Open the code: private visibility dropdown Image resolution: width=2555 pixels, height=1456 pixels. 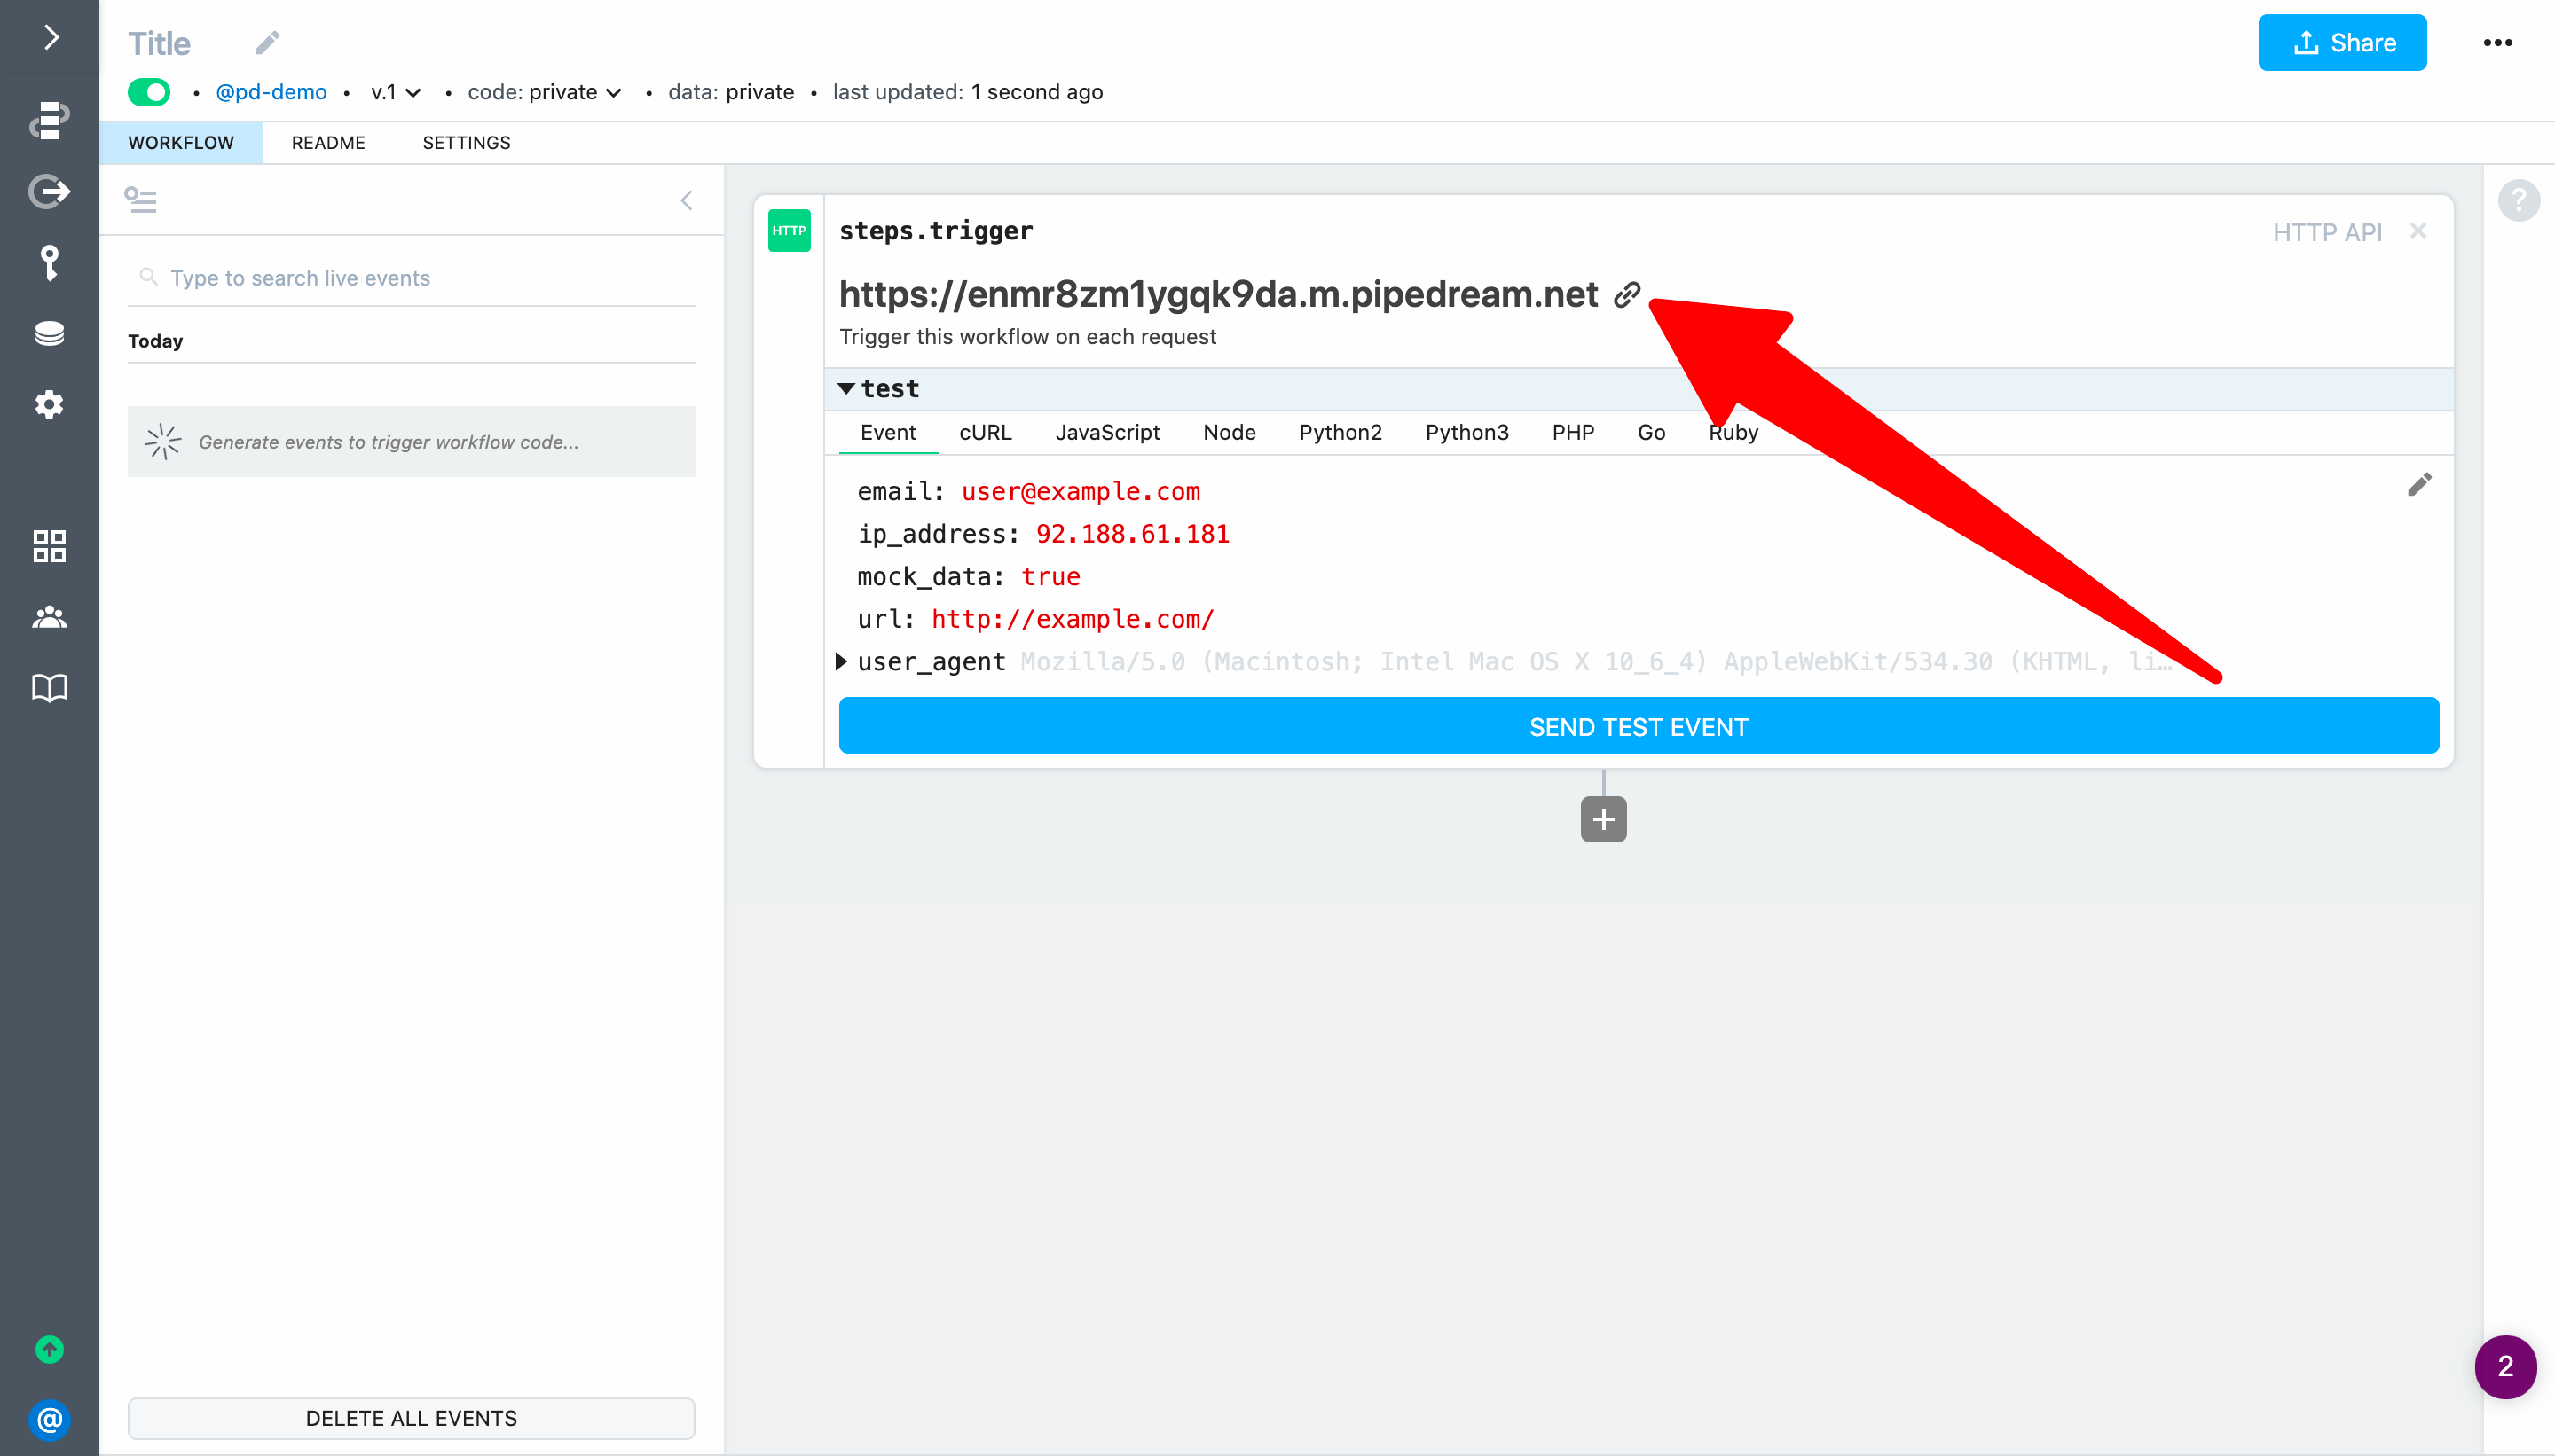pyautogui.click(x=546, y=92)
